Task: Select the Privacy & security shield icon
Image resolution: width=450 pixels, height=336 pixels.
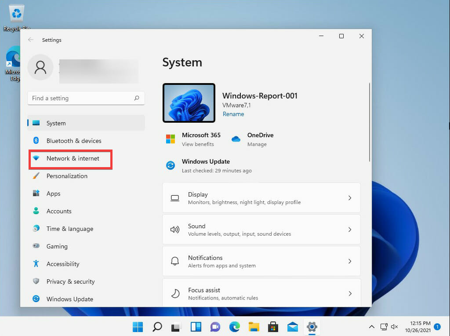Action: point(36,281)
